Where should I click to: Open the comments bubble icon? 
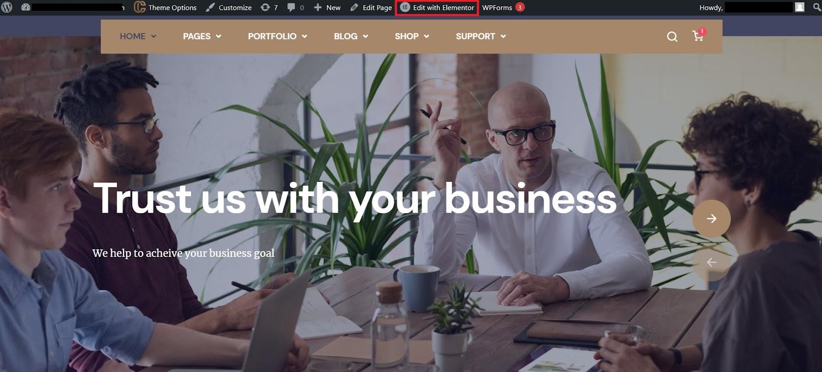coord(291,7)
